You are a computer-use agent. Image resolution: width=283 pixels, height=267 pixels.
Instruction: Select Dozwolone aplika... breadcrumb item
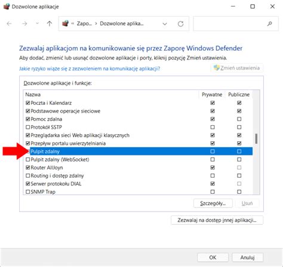coord(122,24)
